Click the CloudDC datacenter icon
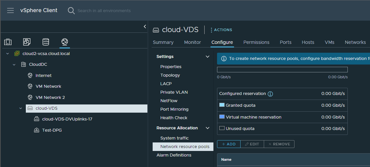Screen dimensions: 370x167 click(23, 64)
